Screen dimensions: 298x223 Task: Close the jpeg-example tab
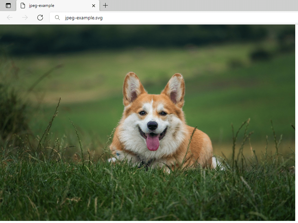93,6
